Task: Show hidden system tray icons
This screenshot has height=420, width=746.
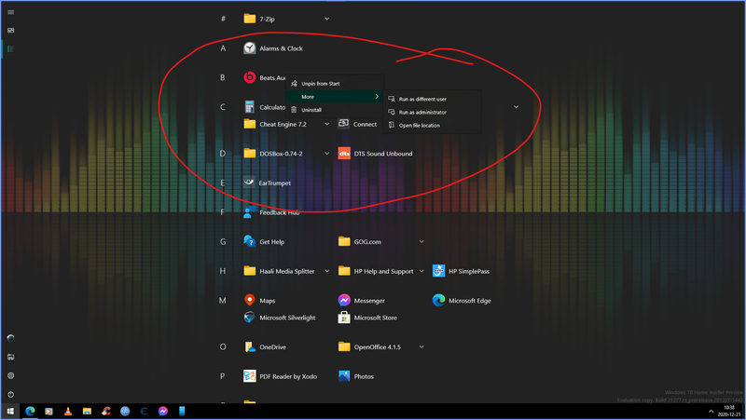Action: (x=711, y=412)
